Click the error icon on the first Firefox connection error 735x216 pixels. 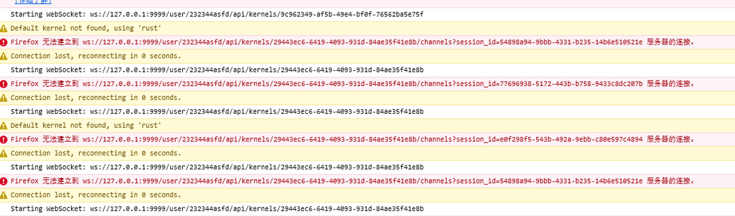(4, 42)
